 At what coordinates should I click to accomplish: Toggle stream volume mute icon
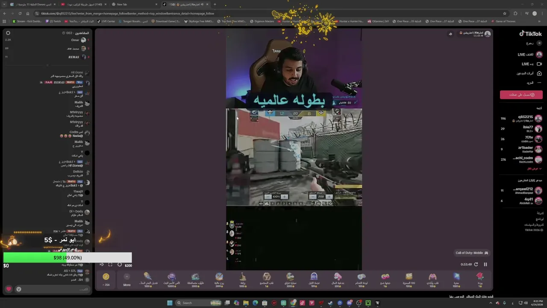[102, 265]
